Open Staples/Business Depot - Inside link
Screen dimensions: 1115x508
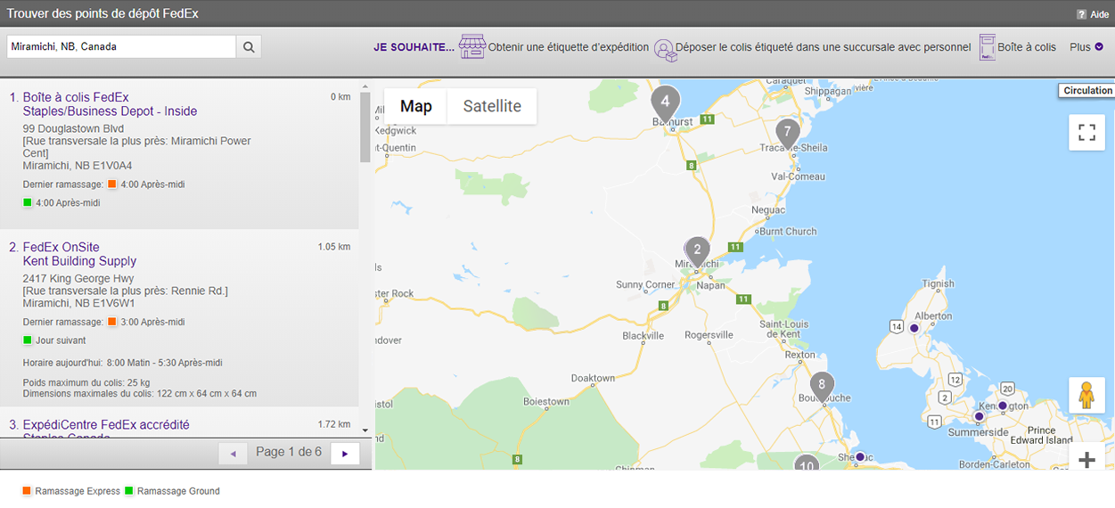click(x=111, y=111)
